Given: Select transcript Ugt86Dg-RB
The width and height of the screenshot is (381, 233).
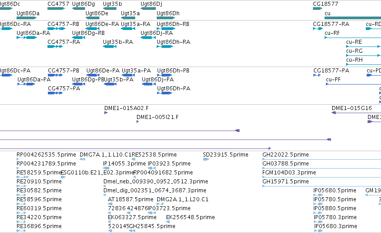Looking at the screenshot, I should tap(88, 33).
